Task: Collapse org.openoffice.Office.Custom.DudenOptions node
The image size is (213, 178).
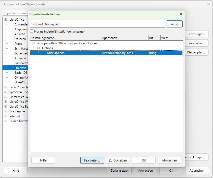Action: click(33, 43)
